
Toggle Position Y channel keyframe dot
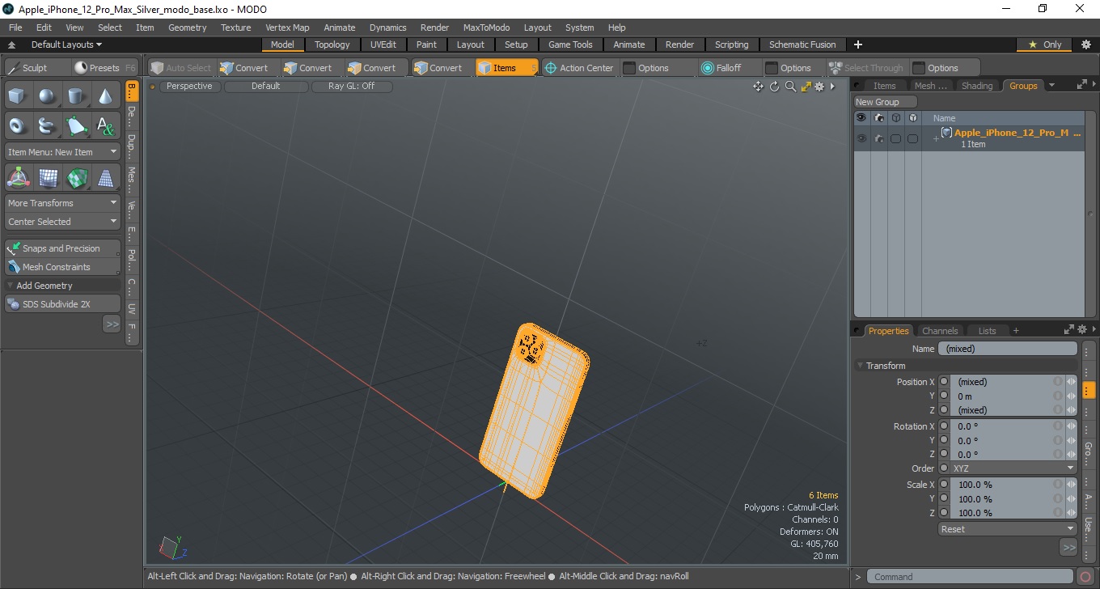tap(944, 396)
